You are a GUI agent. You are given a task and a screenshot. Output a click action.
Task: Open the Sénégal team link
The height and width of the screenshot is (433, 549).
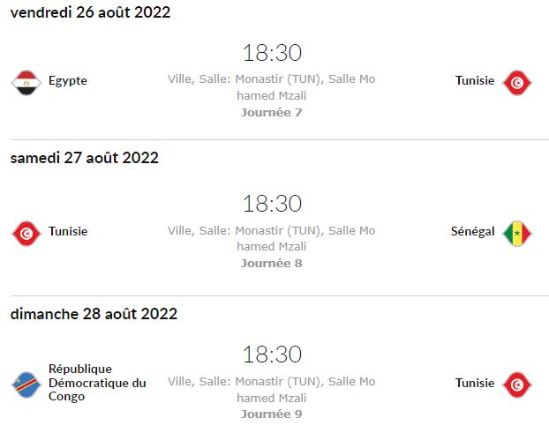473,231
